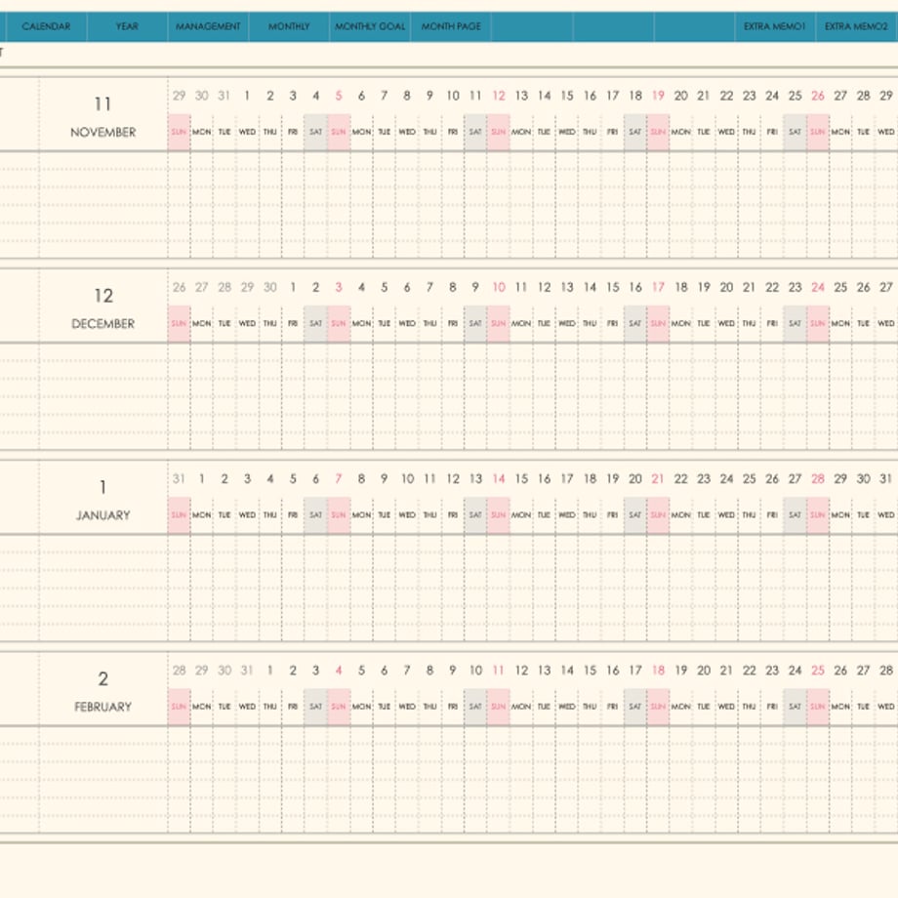
Task: Click date 10 in the January row
Action: click(407, 479)
